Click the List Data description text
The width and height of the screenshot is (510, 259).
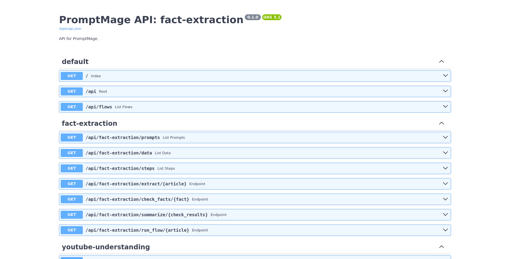pyautogui.click(x=163, y=153)
